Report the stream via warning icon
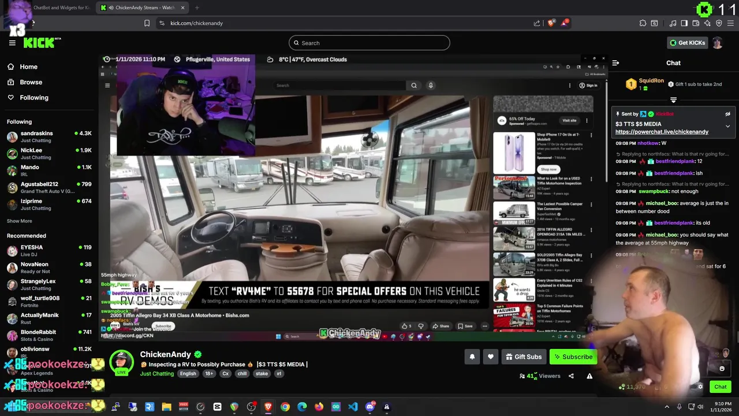Image resolution: width=739 pixels, height=416 pixels. (589, 376)
